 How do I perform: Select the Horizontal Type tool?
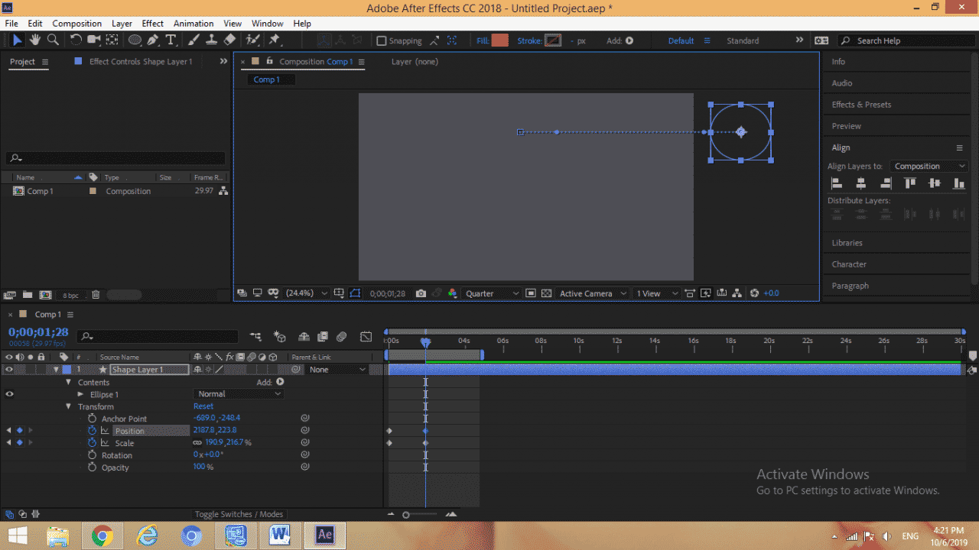tap(171, 40)
